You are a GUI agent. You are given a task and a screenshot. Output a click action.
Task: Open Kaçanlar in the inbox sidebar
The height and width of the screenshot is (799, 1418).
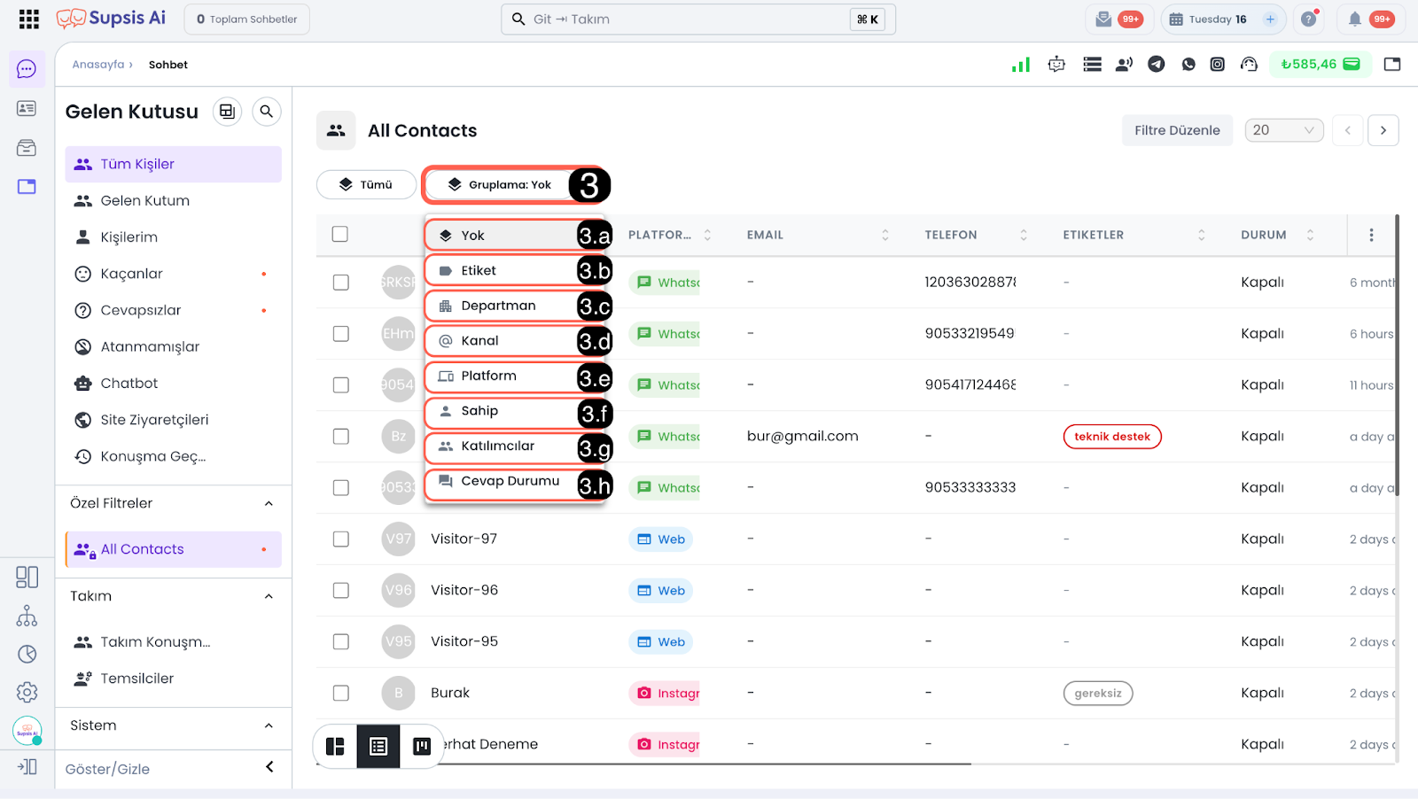click(x=132, y=274)
